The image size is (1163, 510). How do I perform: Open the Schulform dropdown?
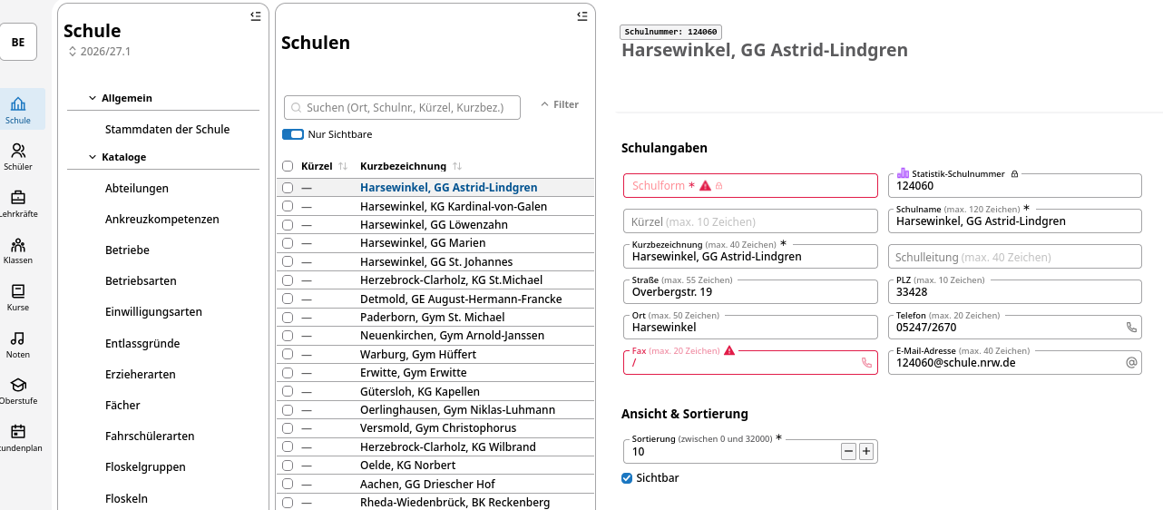pyautogui.click(x=750, y=185)
